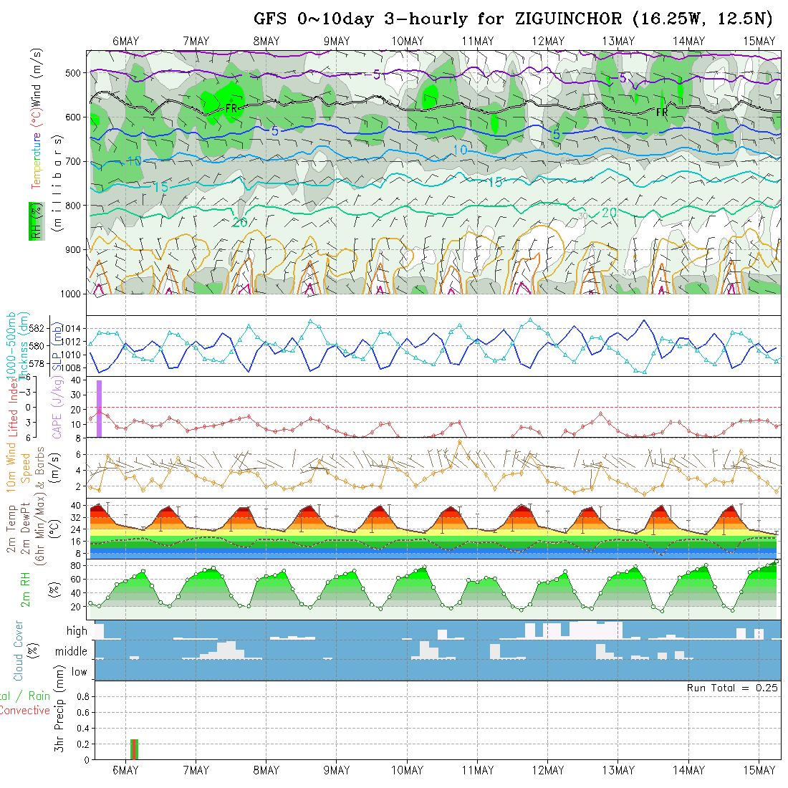Click the green RH legend swatch
Image resolution: width=788 pixels, height=788 pixels.
[x=34, y=221]
